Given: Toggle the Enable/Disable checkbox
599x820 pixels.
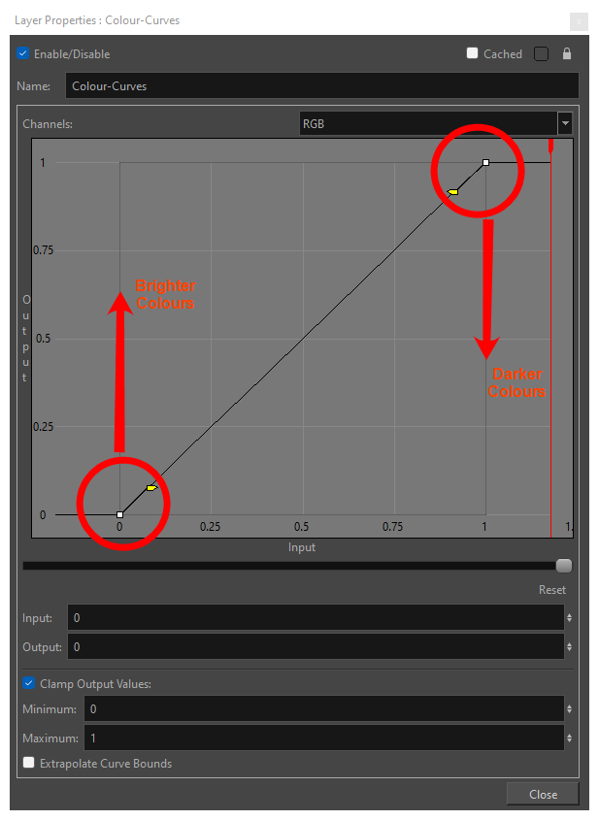Looking at the screenshot, I should pyautogui.click(x=22, y=53).
